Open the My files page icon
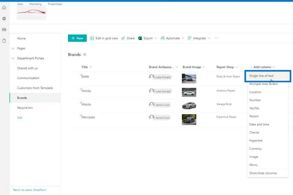The width and height of the screenshot is (293, 195). [4, 41]
